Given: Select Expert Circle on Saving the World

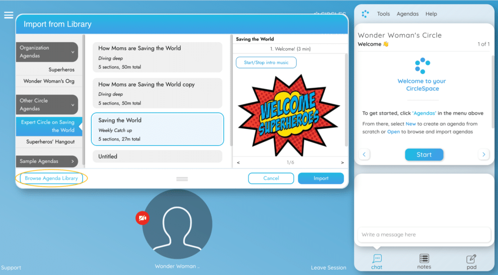Looking at the screenshot, I should click(49, 126).
